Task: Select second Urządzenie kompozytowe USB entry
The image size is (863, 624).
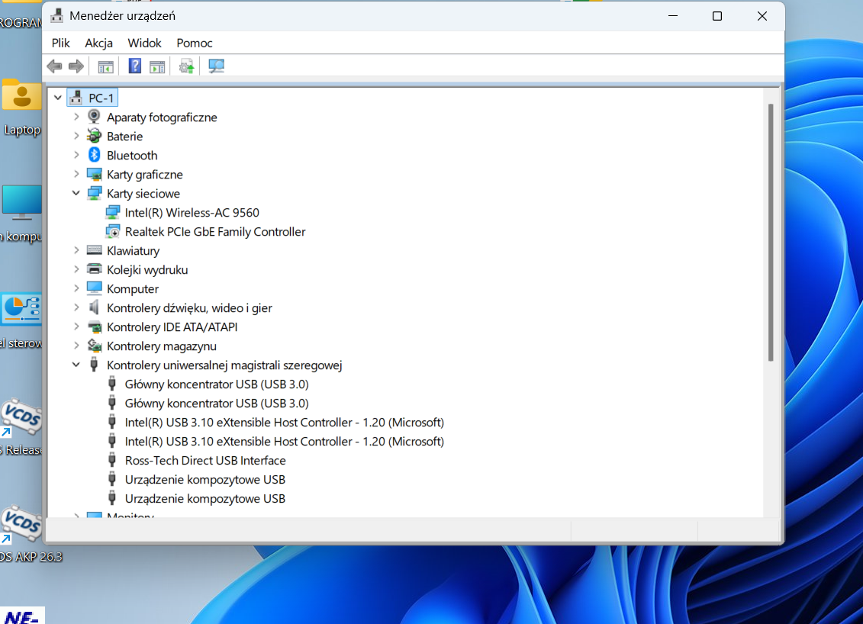Action: (204, 499)
